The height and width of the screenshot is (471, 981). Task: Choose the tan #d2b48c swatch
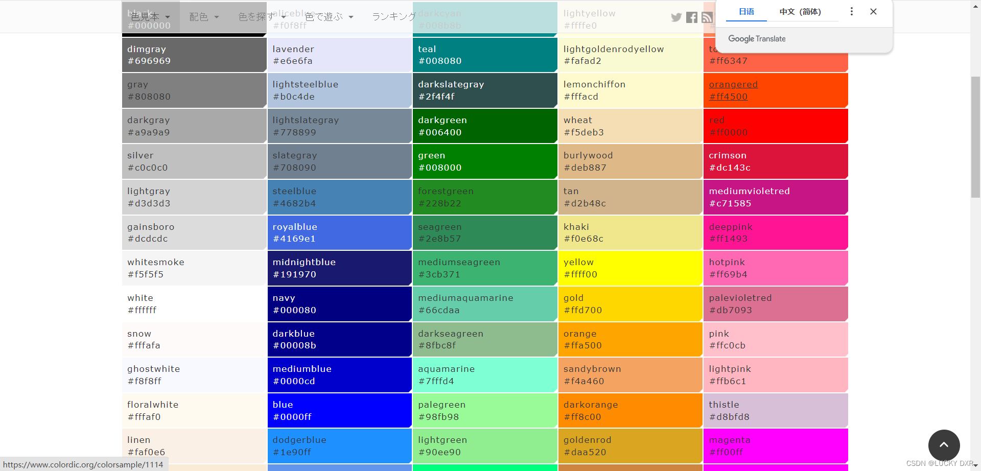pos(630,197)
